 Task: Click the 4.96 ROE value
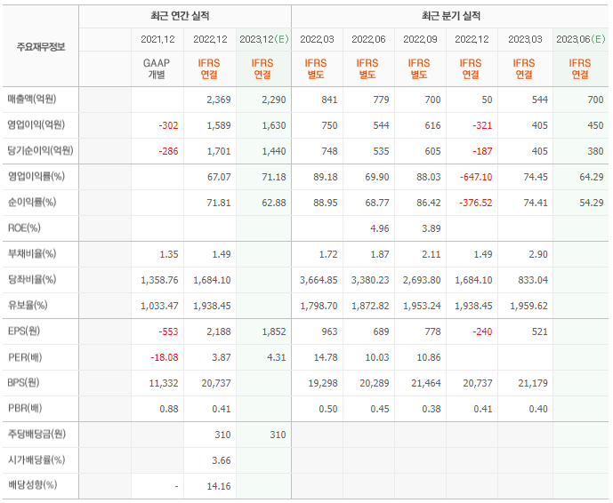tap(380, 229)
